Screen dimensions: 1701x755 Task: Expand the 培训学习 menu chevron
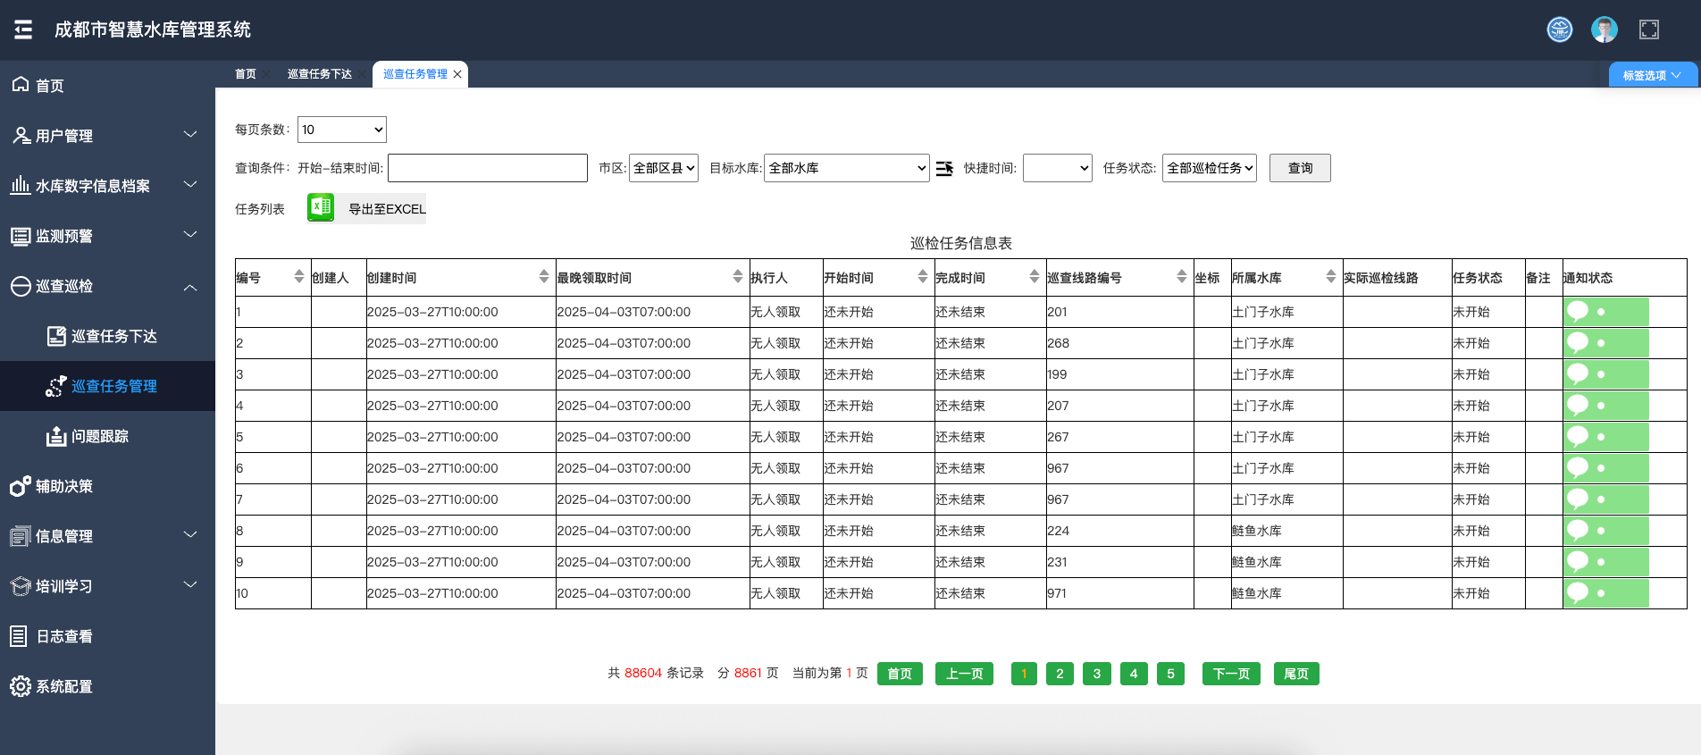(x=190, y=585)
